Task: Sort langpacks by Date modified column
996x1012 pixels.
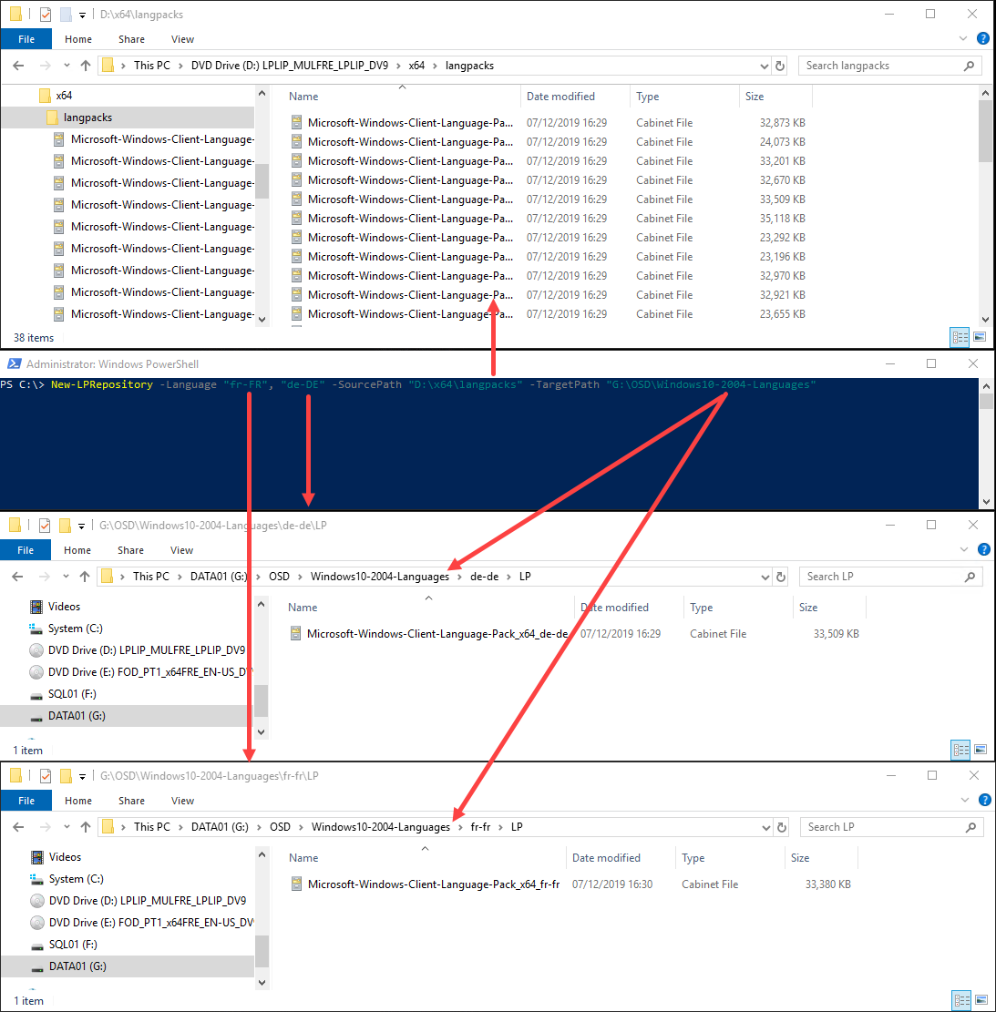Action: click(x=574, y=97)
